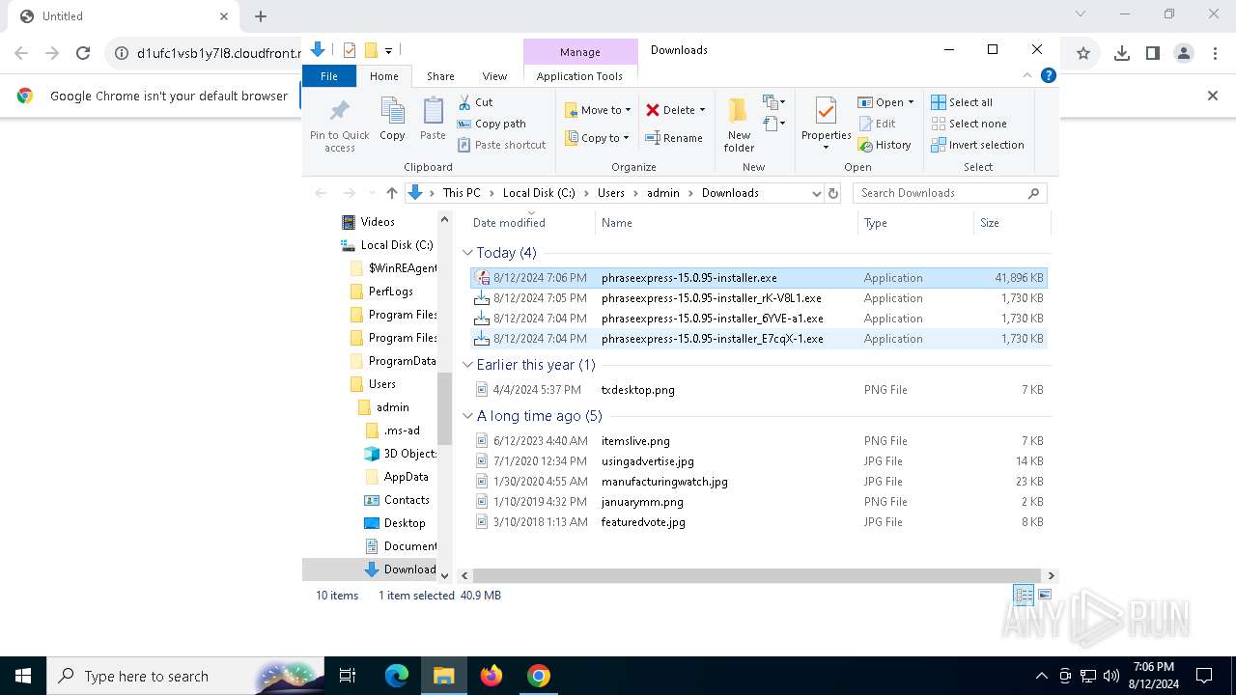Click Select none
Image resolution: width=1236 pixels, height=695 pixels.
coord(969,124)
